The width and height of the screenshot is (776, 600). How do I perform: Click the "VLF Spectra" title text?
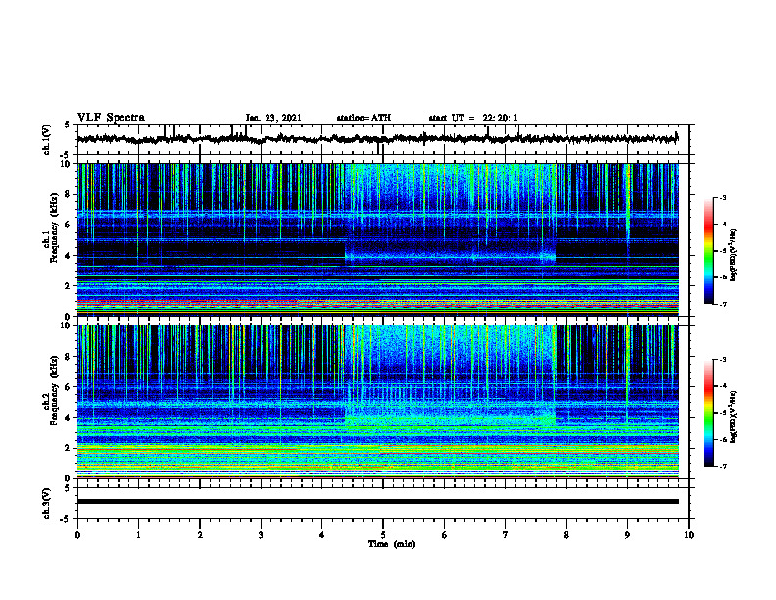pyautogui.click(x=111, y=118)
